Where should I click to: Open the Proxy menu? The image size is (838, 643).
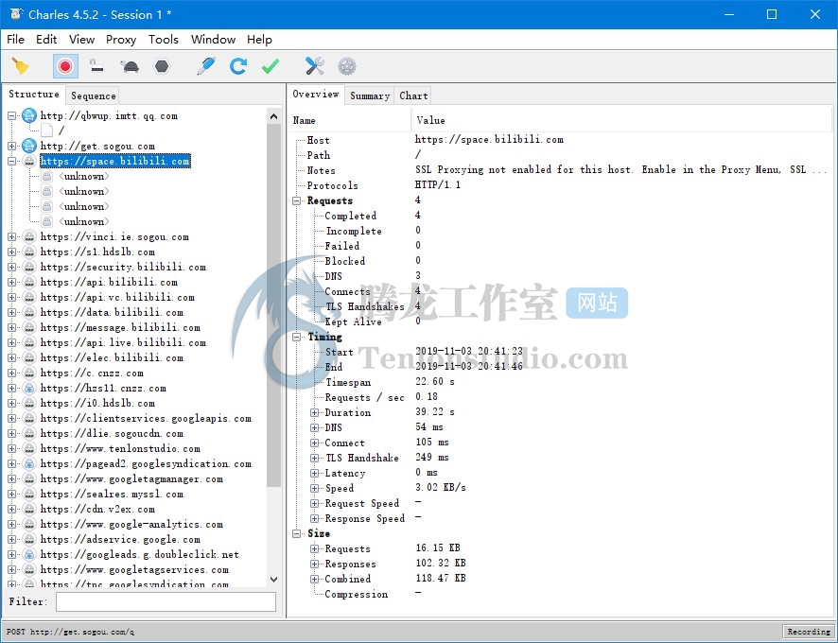[121, 40]
